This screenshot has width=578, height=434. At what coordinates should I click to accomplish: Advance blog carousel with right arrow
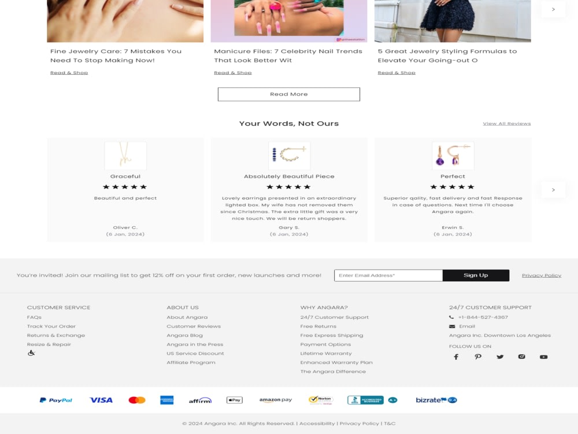point(553,9)
